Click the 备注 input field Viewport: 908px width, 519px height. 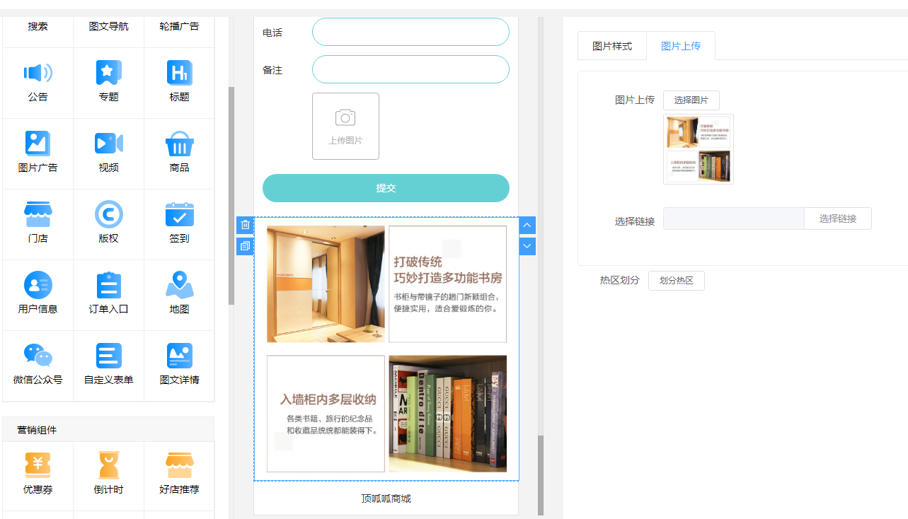pyautogui.click(x=410, y=69)
